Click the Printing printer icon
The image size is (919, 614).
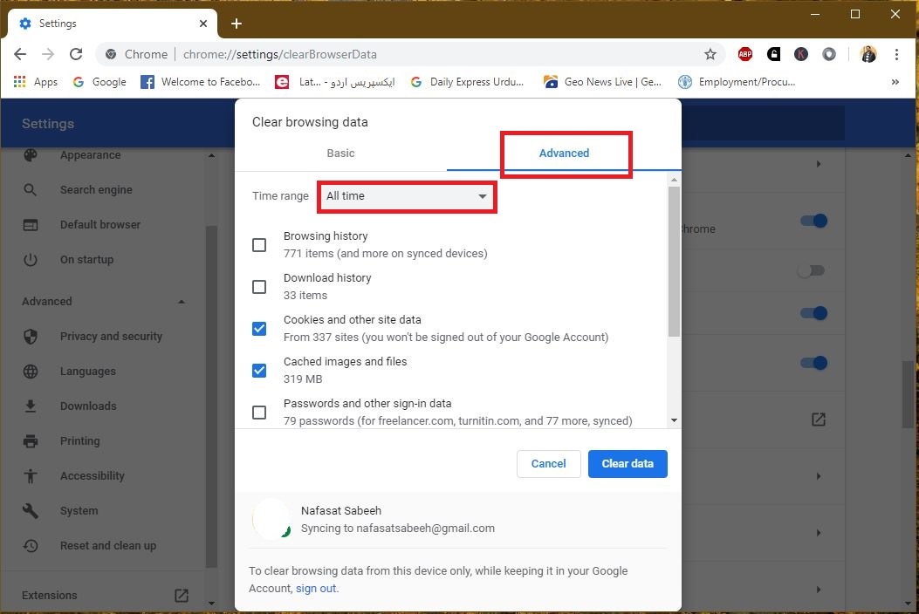pos(31,440)
